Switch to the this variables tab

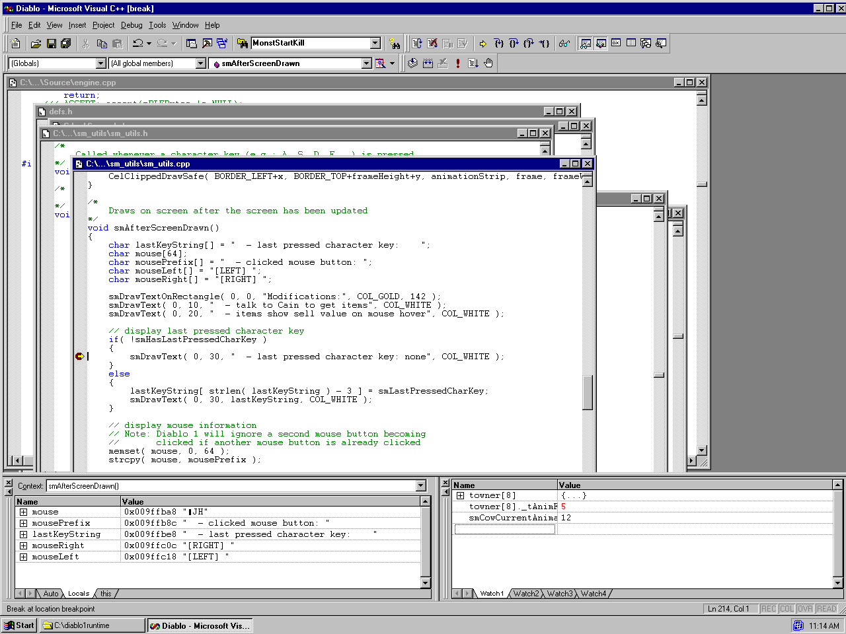point(106,594)
